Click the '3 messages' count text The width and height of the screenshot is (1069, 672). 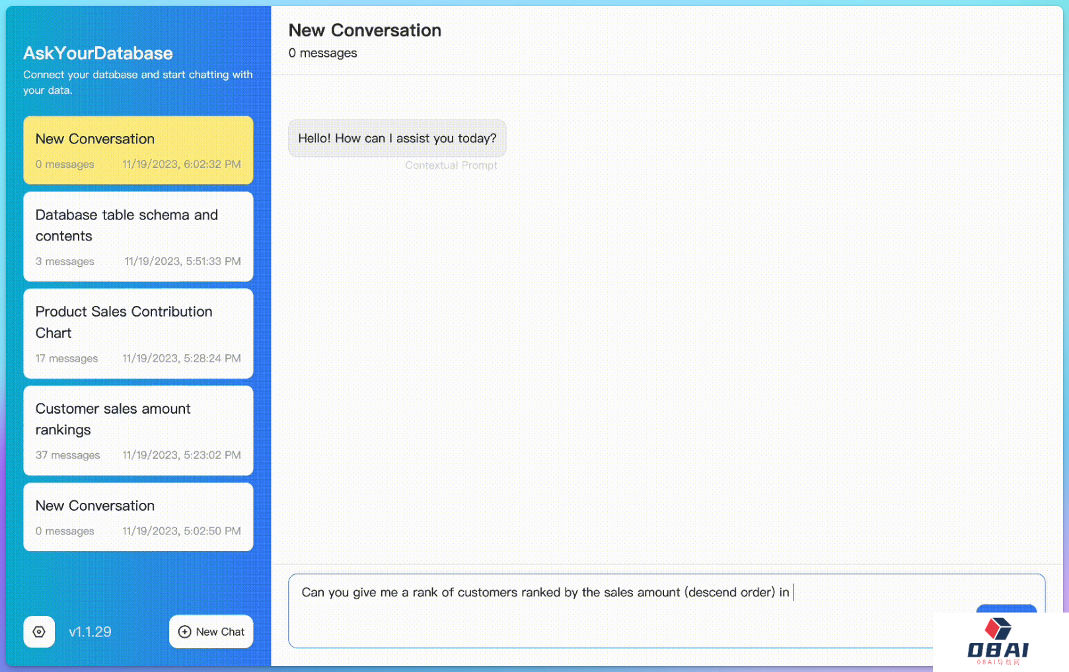[65, 261]
